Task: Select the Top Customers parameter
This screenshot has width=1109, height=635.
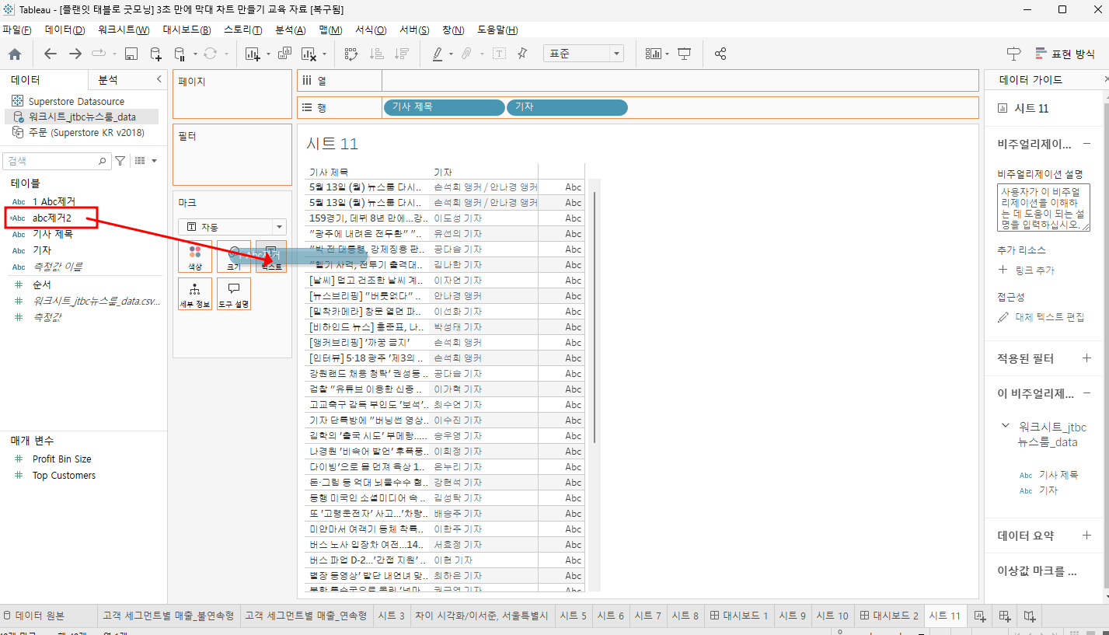Action: (64, 475)
